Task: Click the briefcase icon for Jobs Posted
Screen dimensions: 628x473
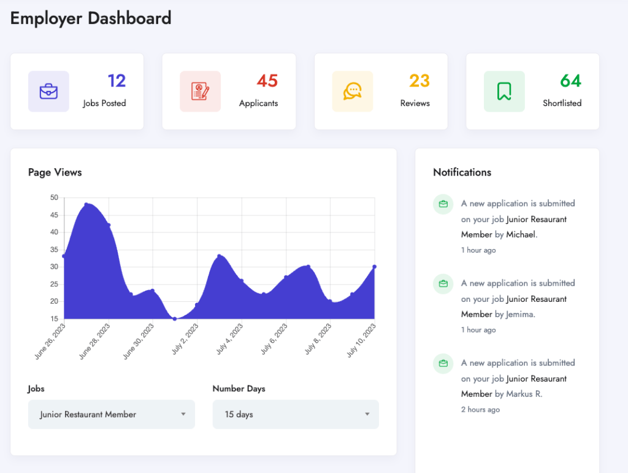Action: [x=48, y=91]
